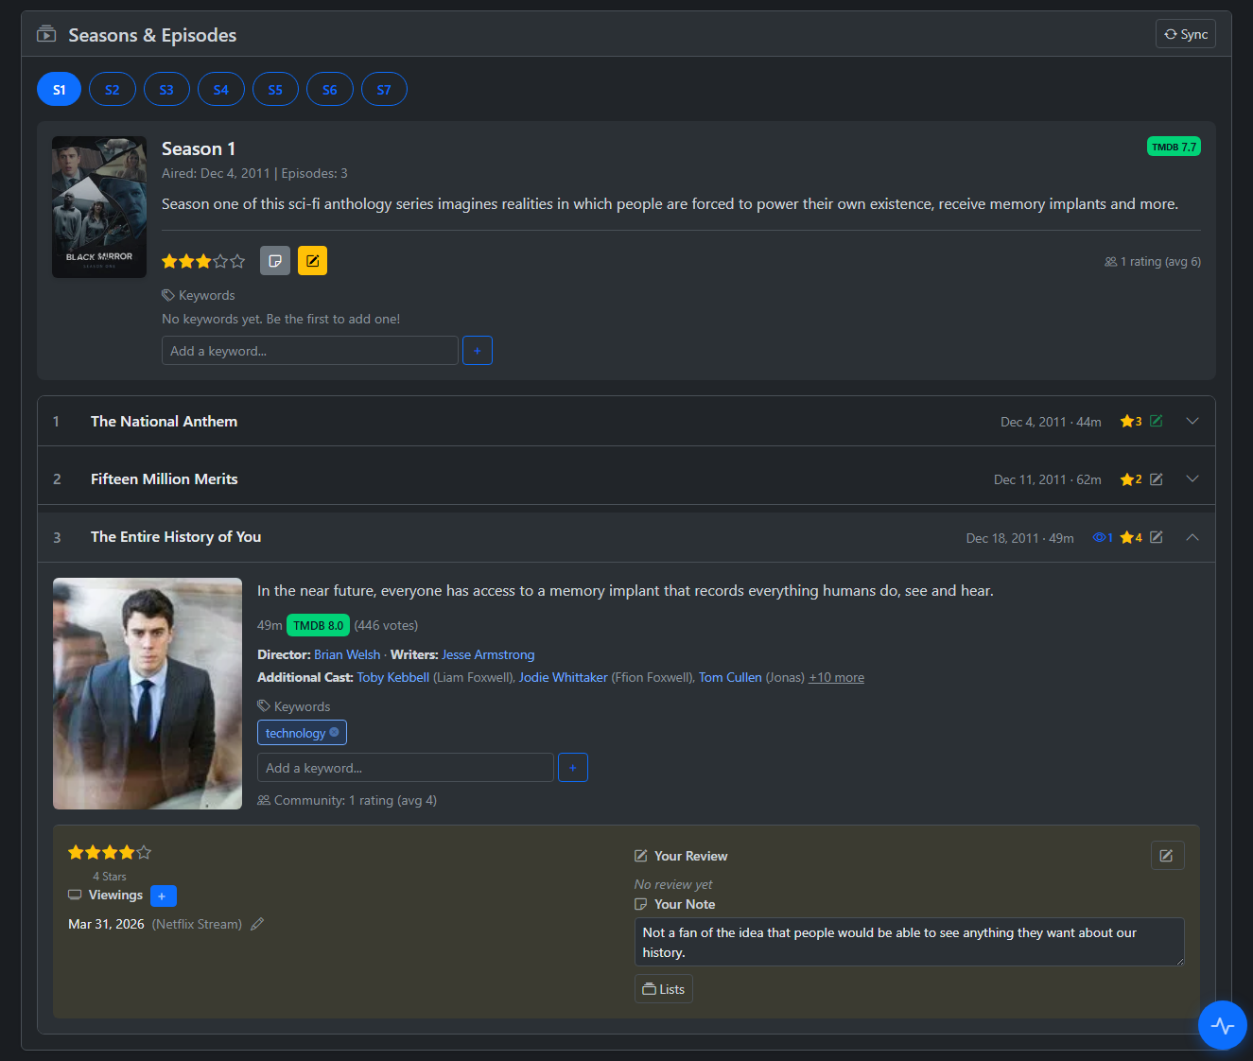Expand Fifteen Million Merits episode details
This screenshot has height=1061, width=1253.
1192,479
